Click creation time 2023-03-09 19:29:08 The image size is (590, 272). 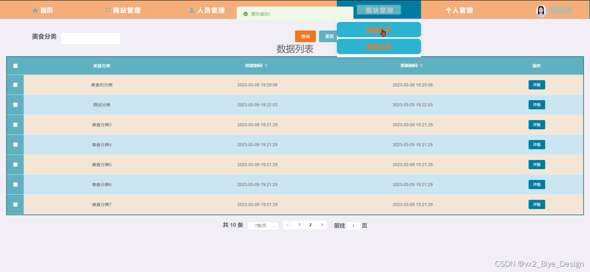(257, 85)
